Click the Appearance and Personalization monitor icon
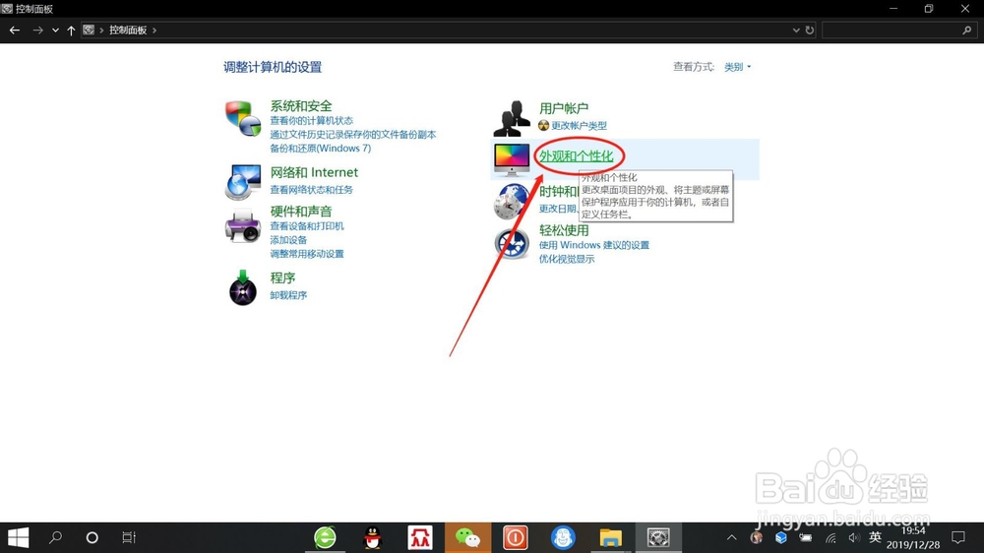Viewport: 984px width, 553px height. pos(512,159)
